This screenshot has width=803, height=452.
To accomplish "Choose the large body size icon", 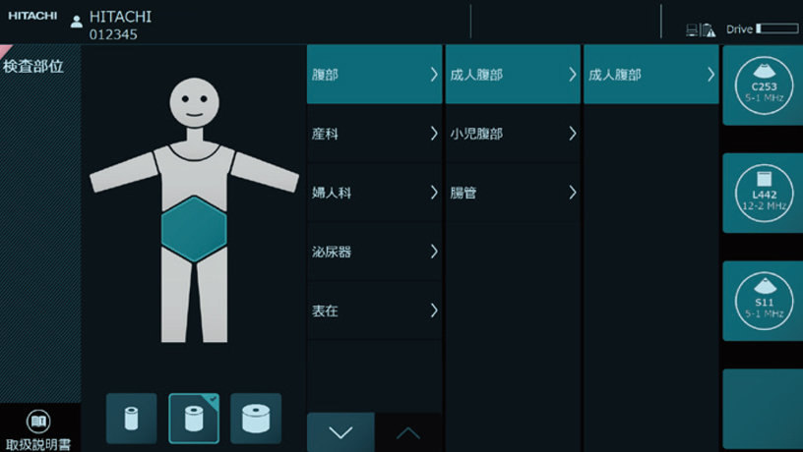I will click(x=256, y=419).
